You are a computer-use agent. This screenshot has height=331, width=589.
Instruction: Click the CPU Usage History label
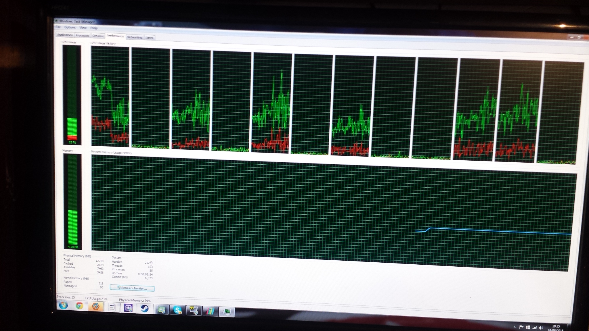103,43
